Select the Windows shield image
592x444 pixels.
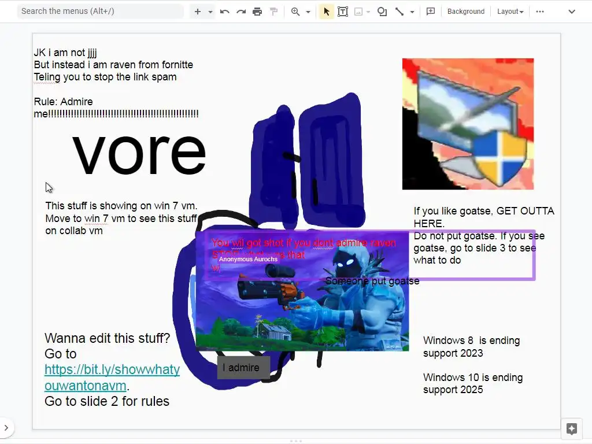click(x=468, y=124)
